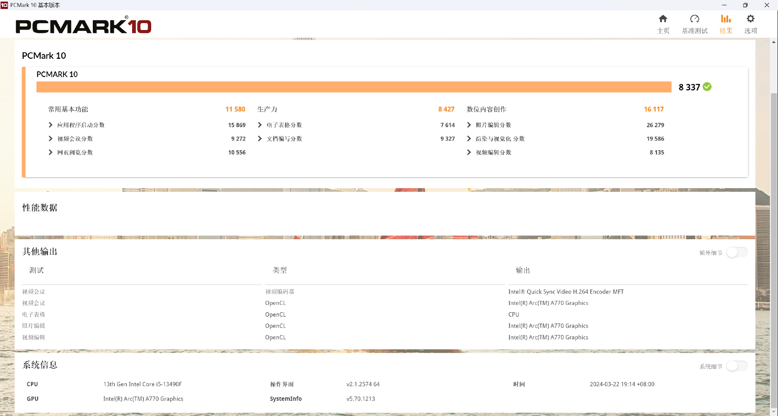Expand the 视频编辑分数 row
778x416 pixels.
coord(469,152)
